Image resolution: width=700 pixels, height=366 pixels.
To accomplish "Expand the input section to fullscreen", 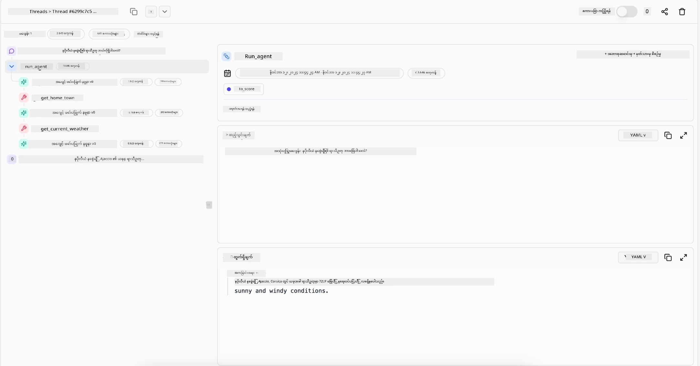I will (x=683, y=136).
